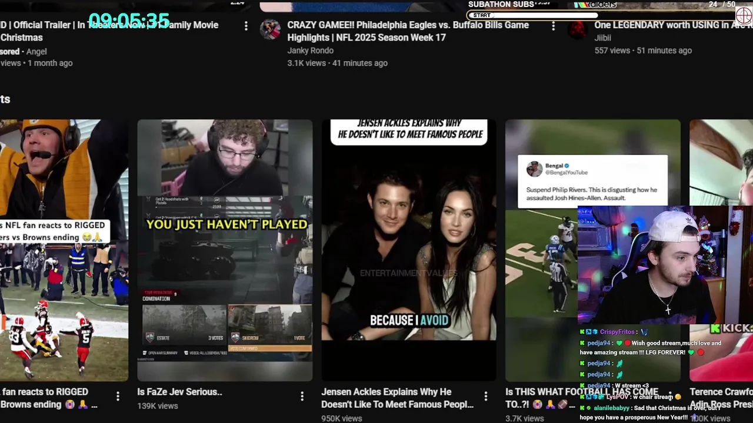Open options menu for RIGGED Browns ending short

click(118, 397)
